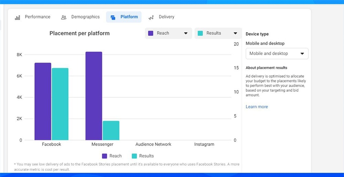Toggle Results series in chart legend

tap(142, 156)
